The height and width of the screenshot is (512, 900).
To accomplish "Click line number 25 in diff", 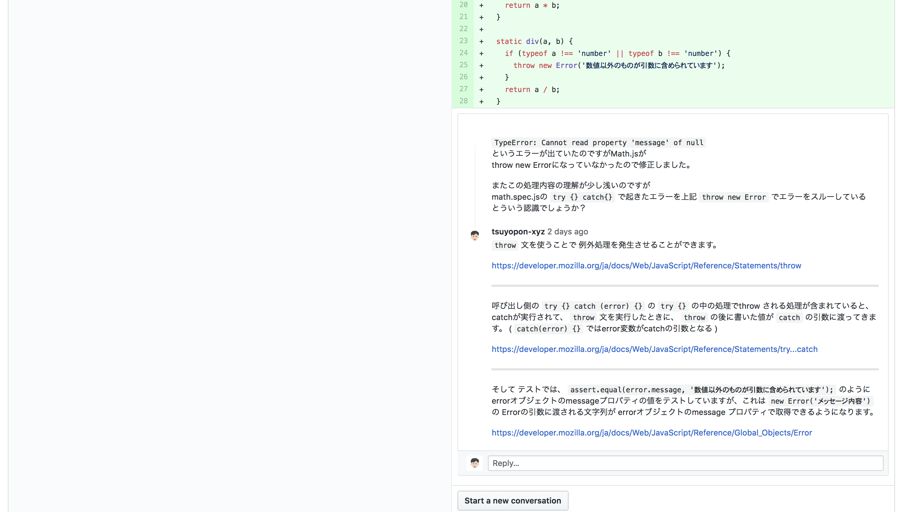I will coord(463,65).
